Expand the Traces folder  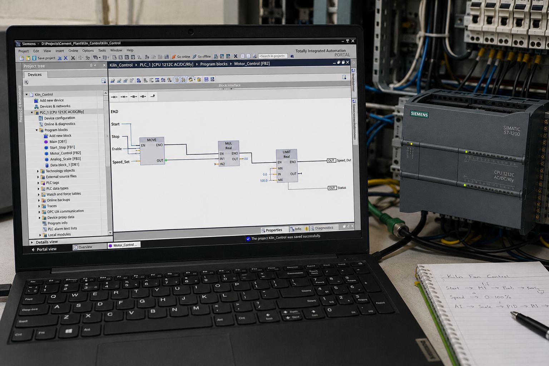(x=39, y=206)
